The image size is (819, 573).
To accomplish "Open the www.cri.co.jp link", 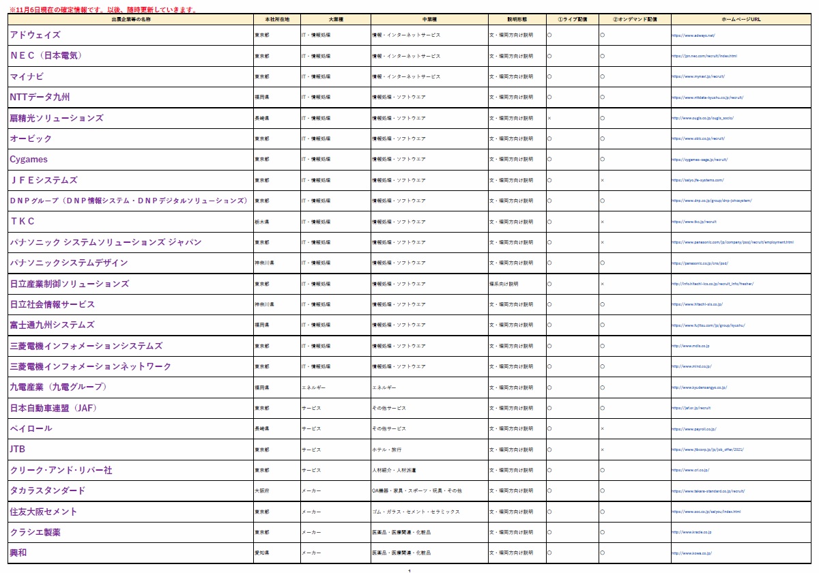I will click(x=691, y=470).
